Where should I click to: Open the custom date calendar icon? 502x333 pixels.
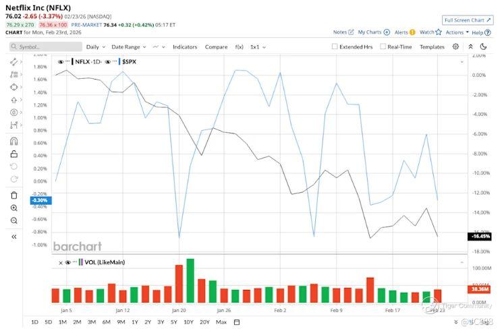click(237, 322)
